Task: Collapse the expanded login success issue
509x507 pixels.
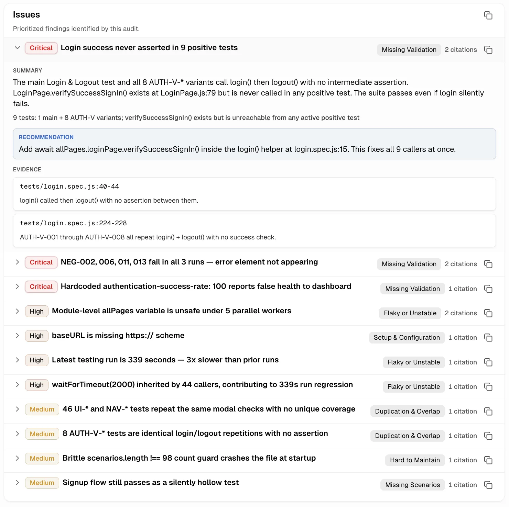Action: [17, 48]
